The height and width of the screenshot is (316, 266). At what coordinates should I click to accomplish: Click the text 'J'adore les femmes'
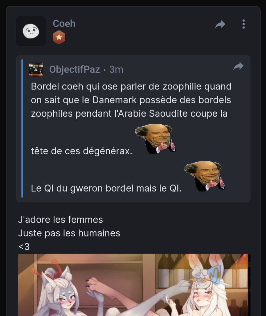(60, 220)
